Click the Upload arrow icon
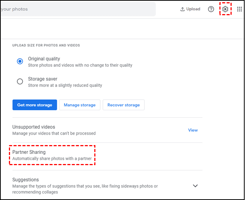Screen dimensions: 245x200 182,9
